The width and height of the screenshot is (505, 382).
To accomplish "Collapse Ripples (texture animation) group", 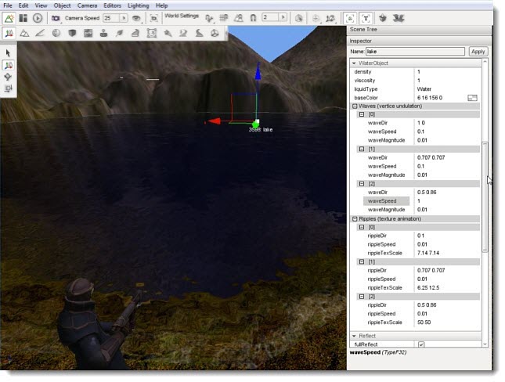I will pos(355,219).
